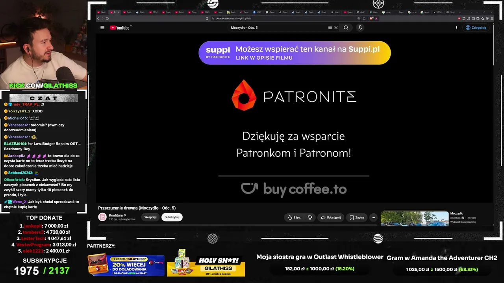
Task: Open the Konfitura channel avatar
Action: click(102, 217)
